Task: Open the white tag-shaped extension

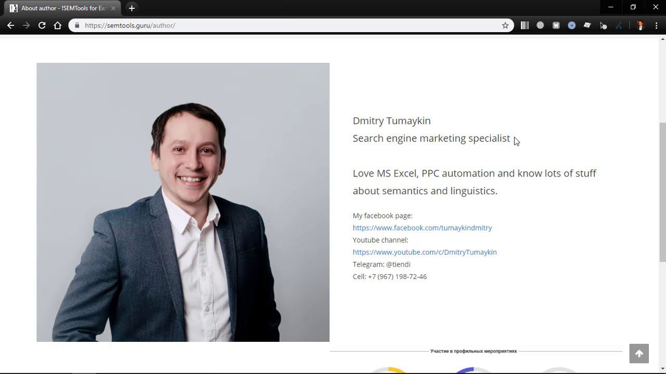Action: tap(587, 25)
